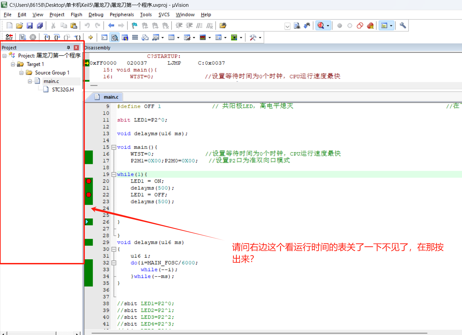This screenshot has height=335, width=462.
Task: Collapse the main.c tree node
Action: coord(30,81)
